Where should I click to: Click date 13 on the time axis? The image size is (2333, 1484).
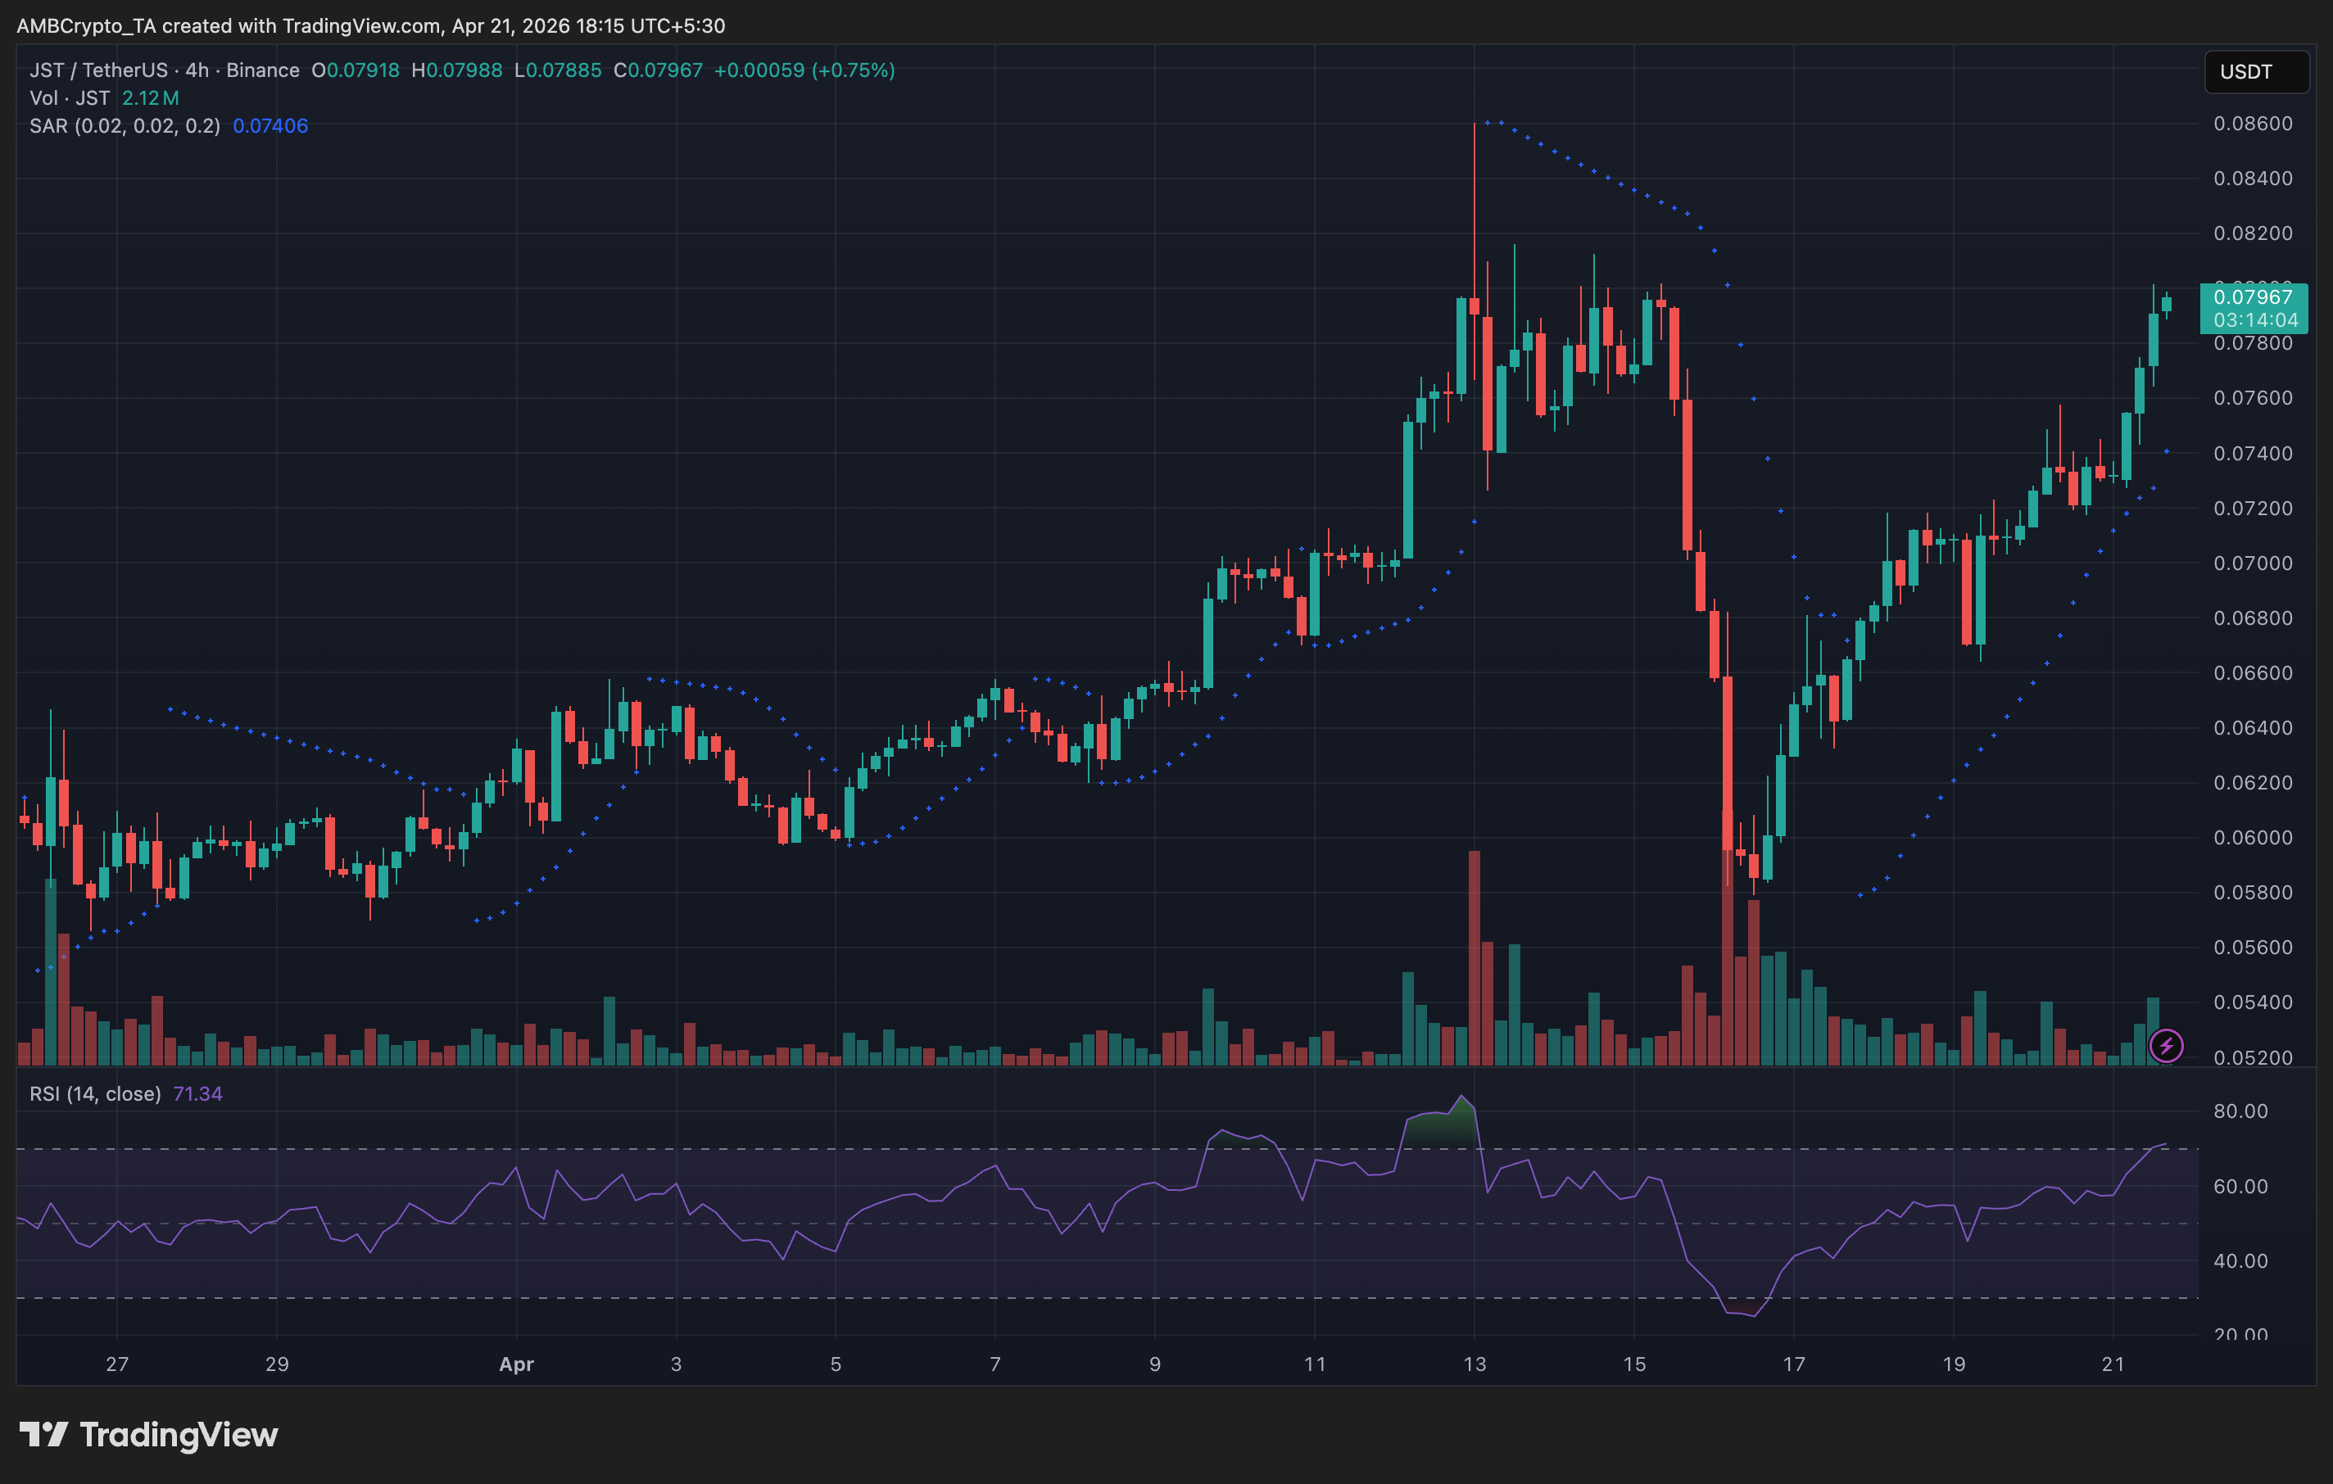point(1474,1364)
